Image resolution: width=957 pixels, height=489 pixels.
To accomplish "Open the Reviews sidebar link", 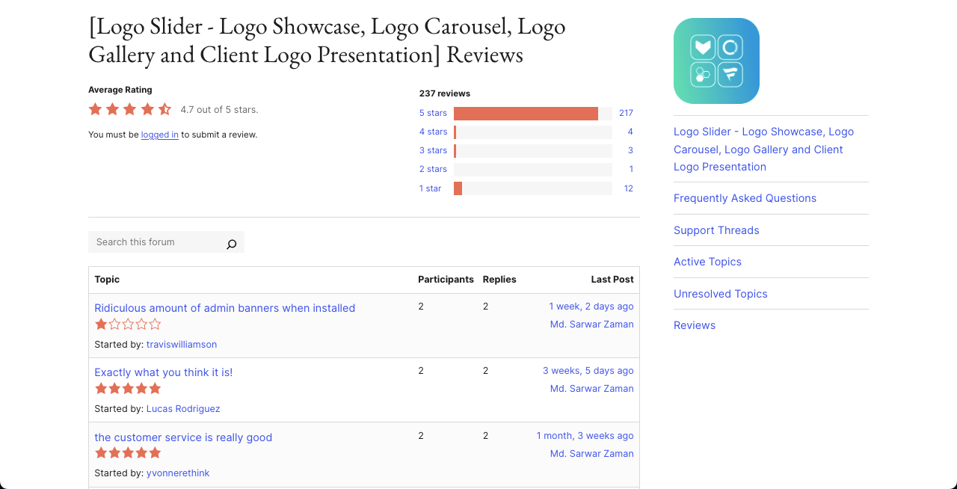I will click(x=694, y=325).
